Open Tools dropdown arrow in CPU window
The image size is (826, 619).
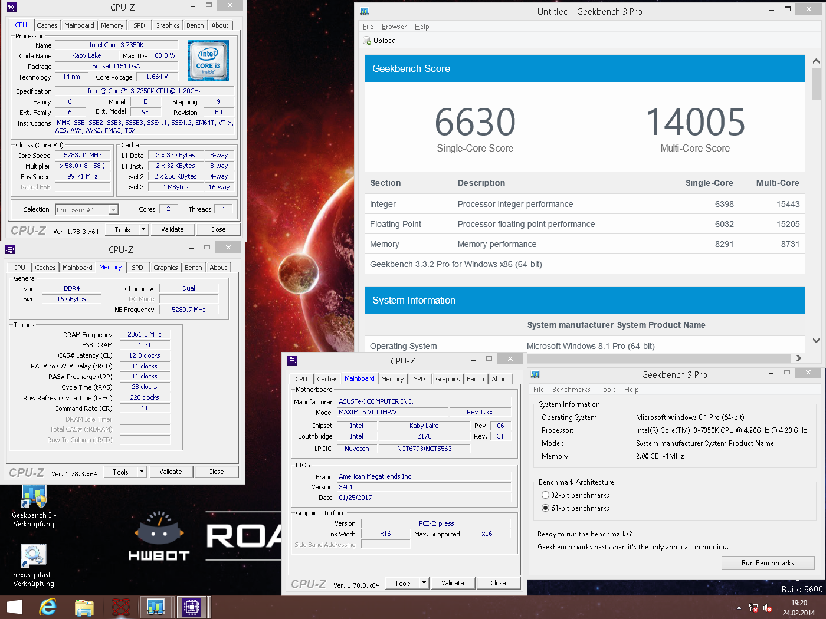coord(143,229)
